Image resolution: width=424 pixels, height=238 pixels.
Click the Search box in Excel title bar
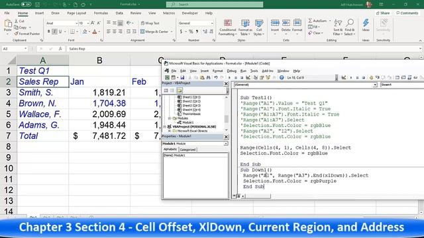(215, 5)
